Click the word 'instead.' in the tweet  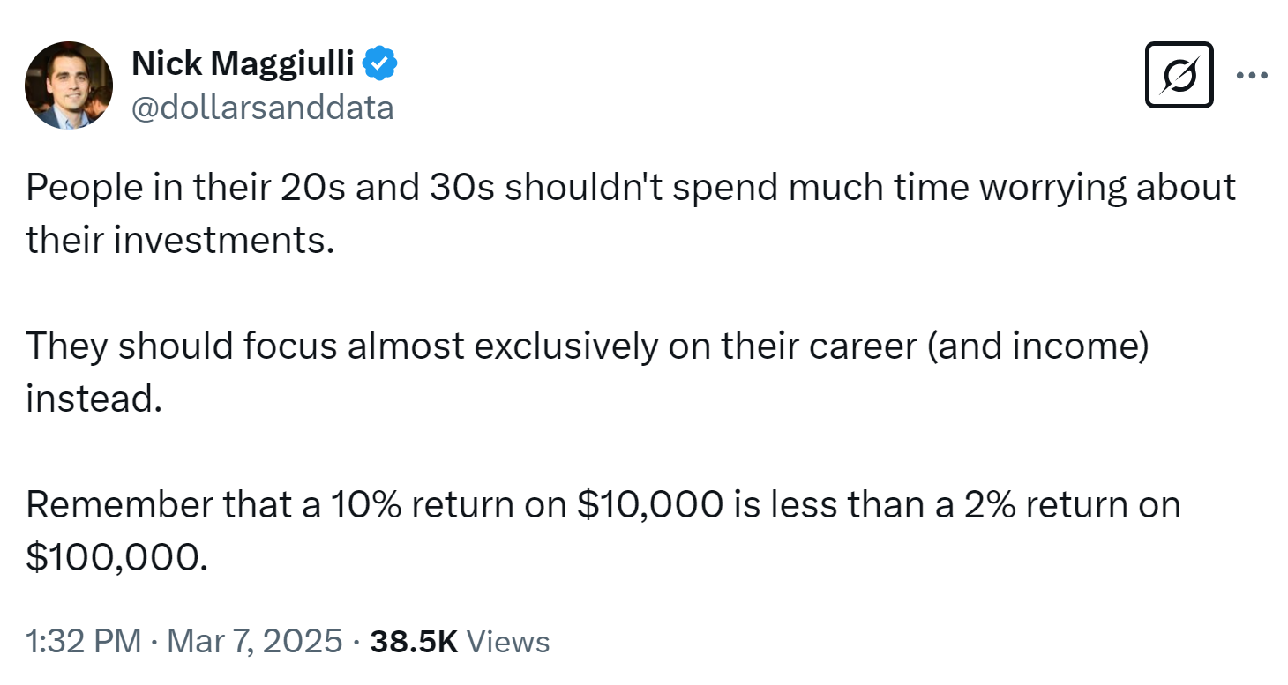94,398
